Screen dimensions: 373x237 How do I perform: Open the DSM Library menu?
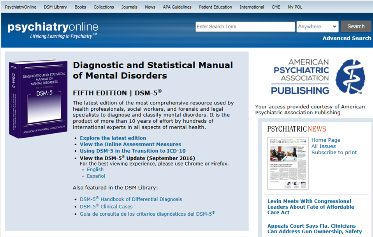click(55, 7)
